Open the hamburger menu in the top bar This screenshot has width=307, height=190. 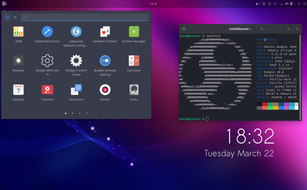[x=263, y=4]
